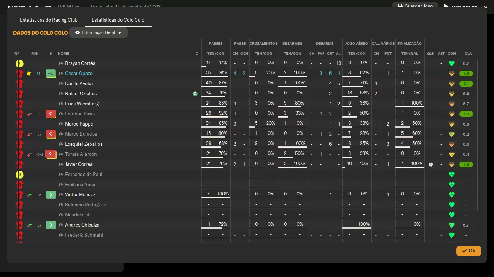Click Tomás Alarcón condition heart icon
Viewport: 494px width, 277px height.
click(x=451, y=154)
